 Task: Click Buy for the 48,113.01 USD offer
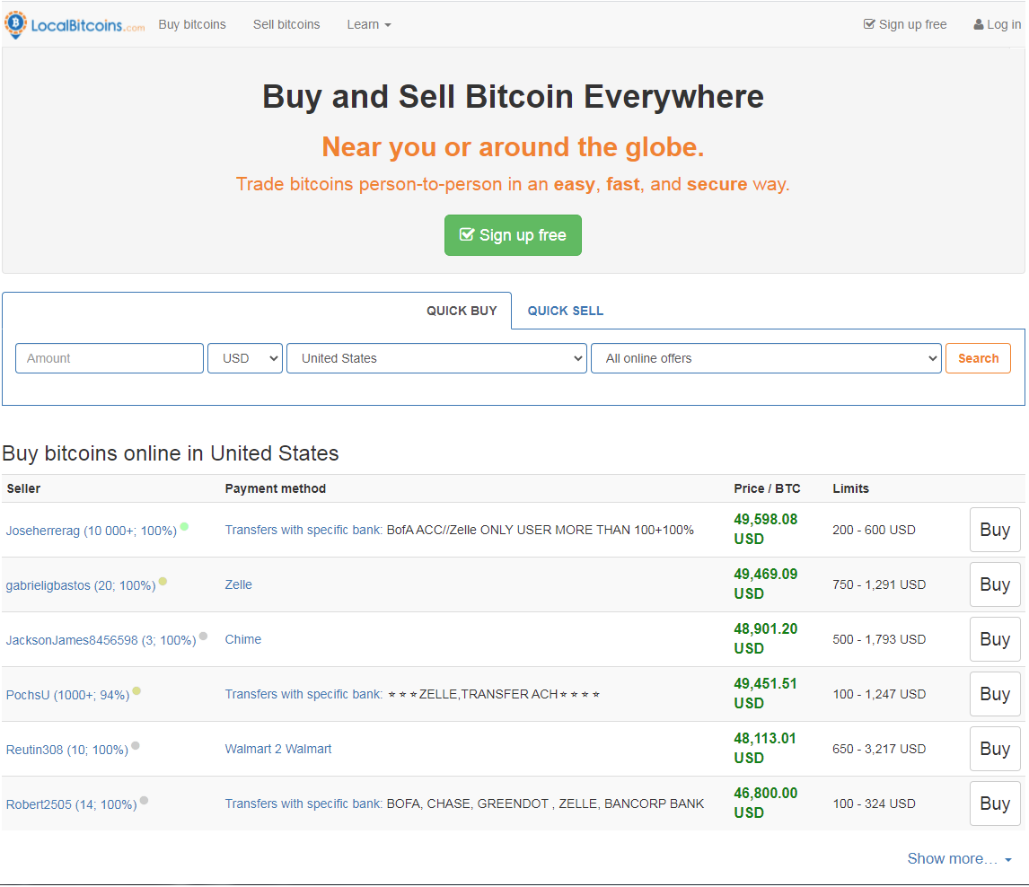995,749
